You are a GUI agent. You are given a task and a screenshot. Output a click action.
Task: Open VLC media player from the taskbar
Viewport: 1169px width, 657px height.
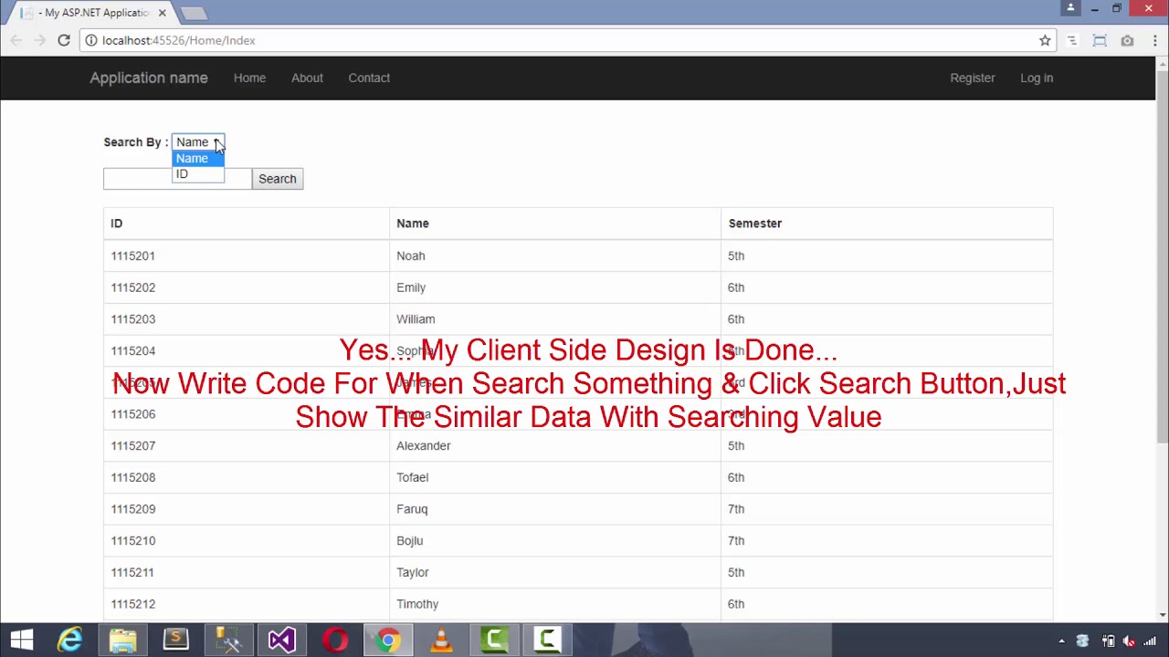[x=441, y=640]
